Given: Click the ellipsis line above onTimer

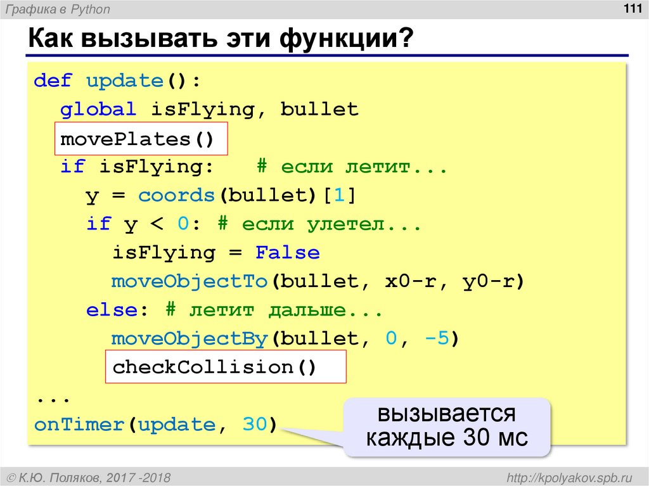Looking at the screenshot, I should (53, 400).
